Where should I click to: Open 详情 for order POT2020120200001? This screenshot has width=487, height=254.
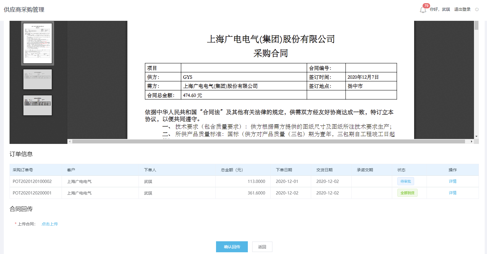click(453, 193)
